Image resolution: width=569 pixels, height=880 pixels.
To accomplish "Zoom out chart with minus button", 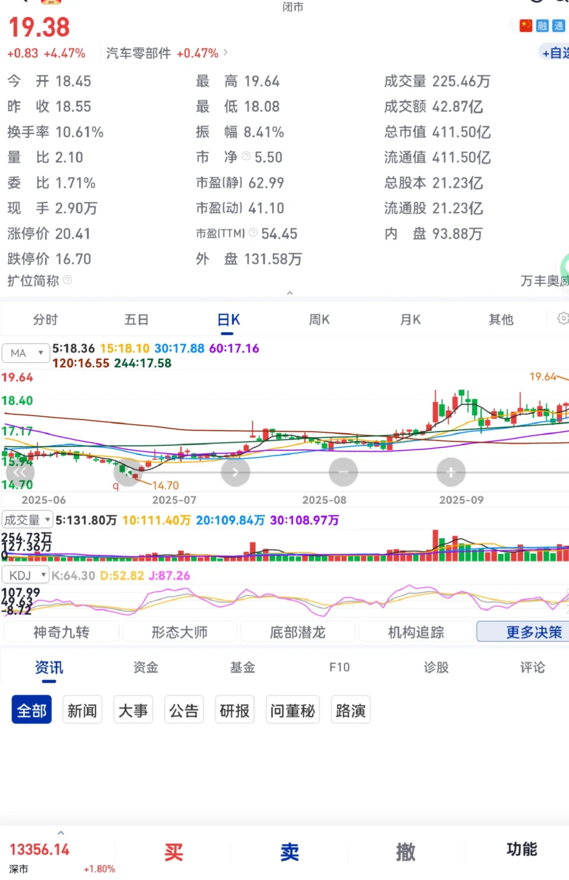I will point(343,473).
